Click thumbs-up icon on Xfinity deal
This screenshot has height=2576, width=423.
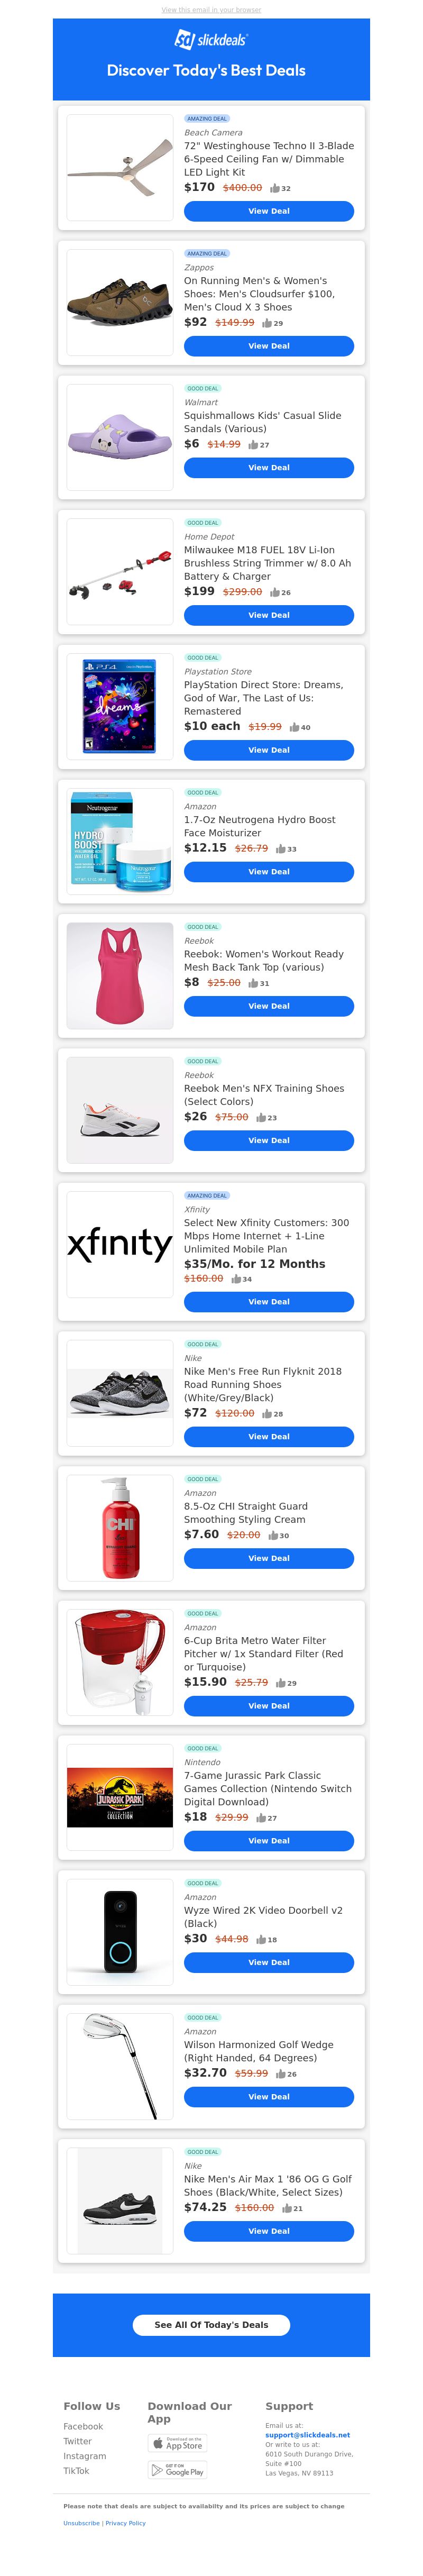(236, 1279)
